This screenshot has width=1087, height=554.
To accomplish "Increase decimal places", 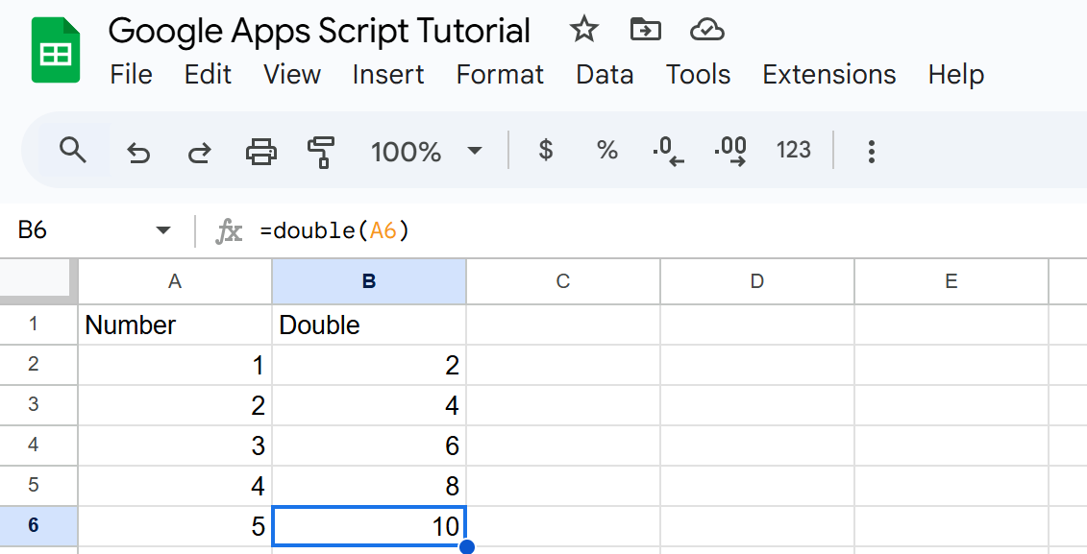I will coord(729,151).
